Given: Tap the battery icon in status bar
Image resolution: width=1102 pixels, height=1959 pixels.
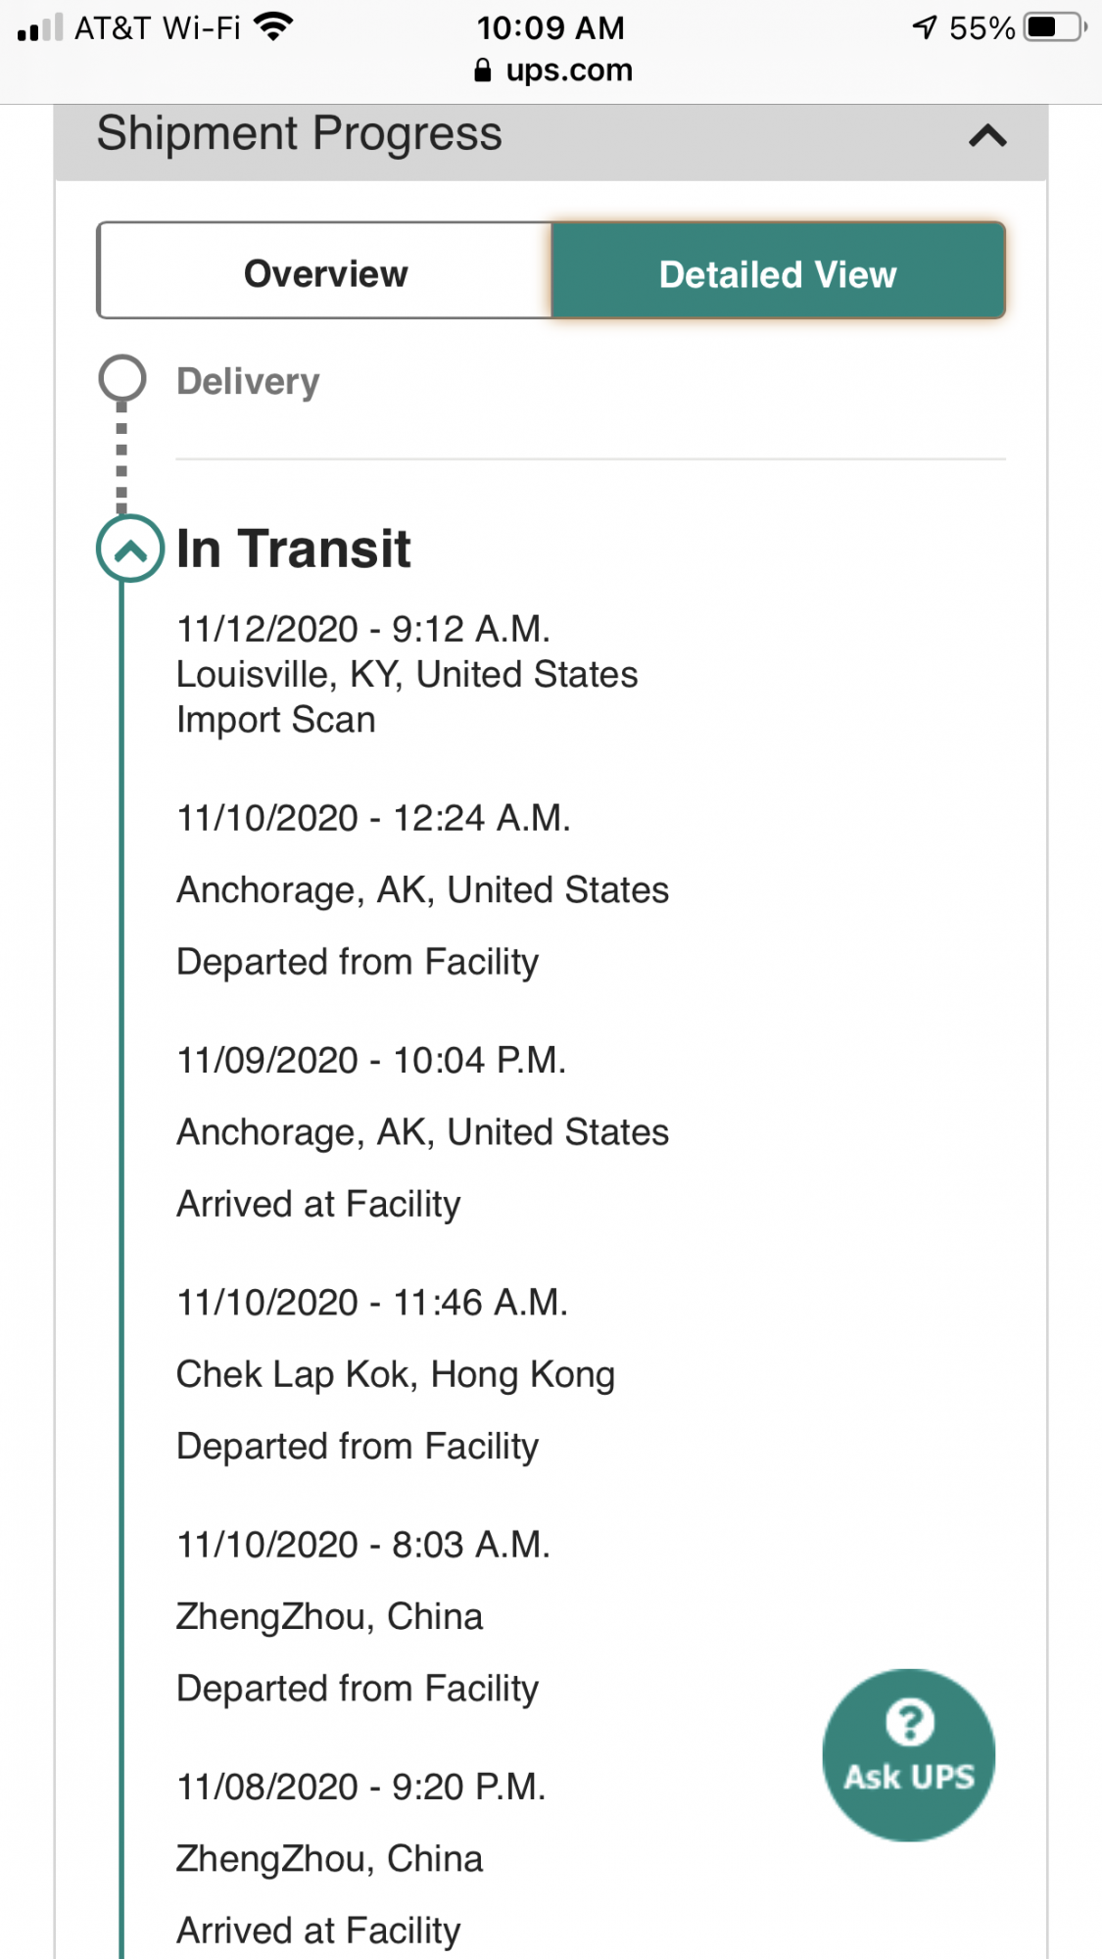Looking at the screenshot, I should click(x=1055, y=26).
